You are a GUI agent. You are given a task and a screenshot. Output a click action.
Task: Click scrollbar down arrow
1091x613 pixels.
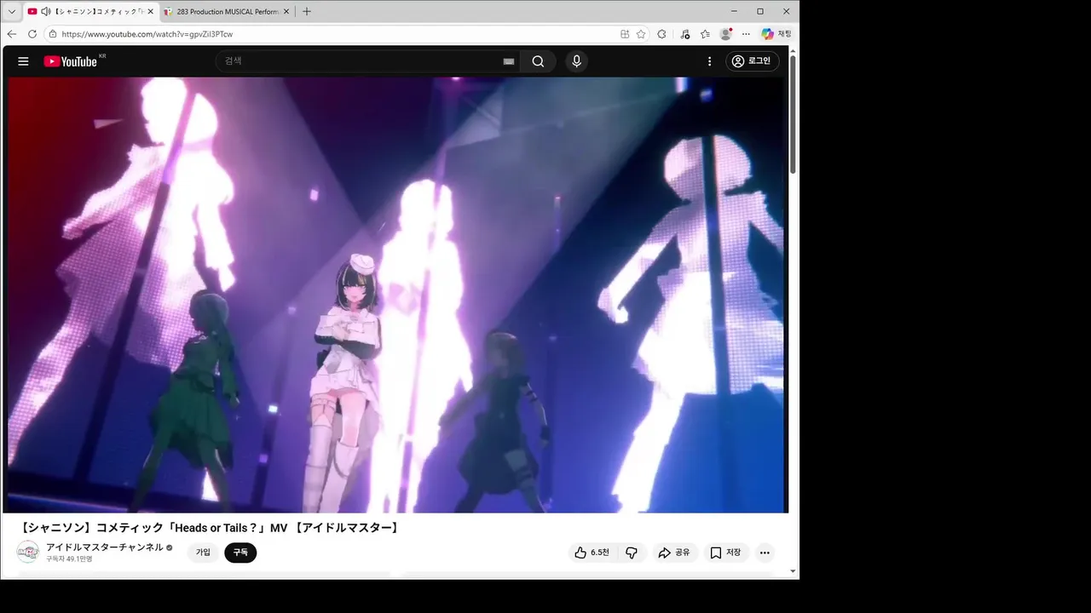[794, 571]
